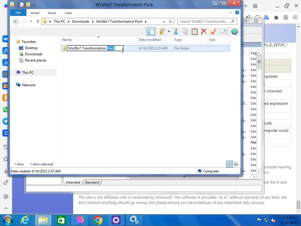Open recent locations dropdown arrow
This screenshot has height=226, width=301.
click(x=31, y=21)
